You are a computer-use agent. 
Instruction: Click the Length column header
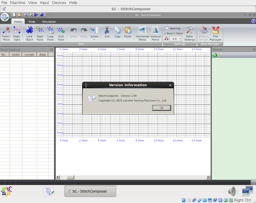pos(29,55)
